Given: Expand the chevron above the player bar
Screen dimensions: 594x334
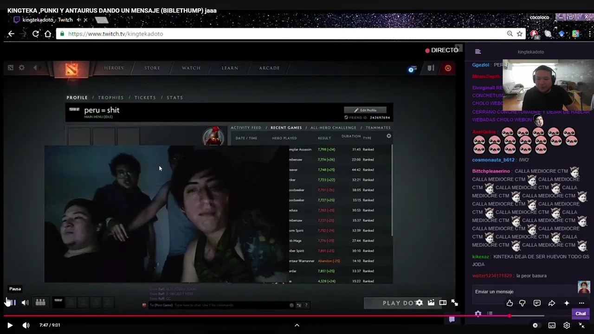Looking at the screenshot, I should pos(297,325).
